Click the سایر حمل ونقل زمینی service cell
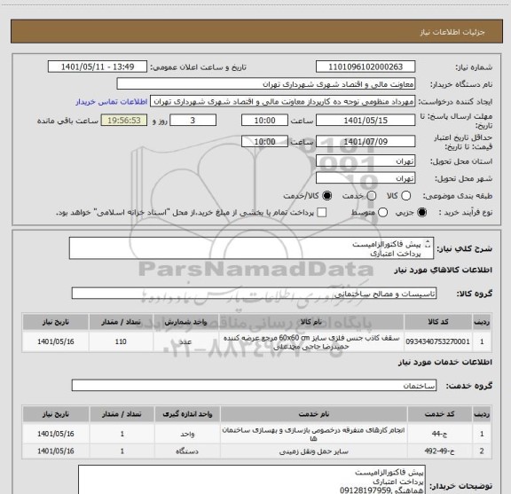This screenshot has width=511, height=494. 313,451
